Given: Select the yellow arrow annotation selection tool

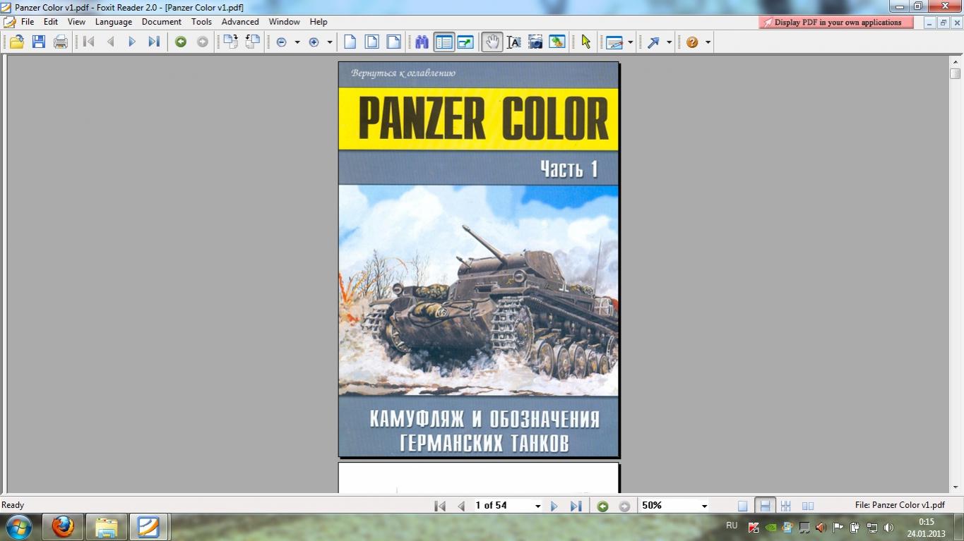Looking at the screenshot, I should tap(585, 42).
